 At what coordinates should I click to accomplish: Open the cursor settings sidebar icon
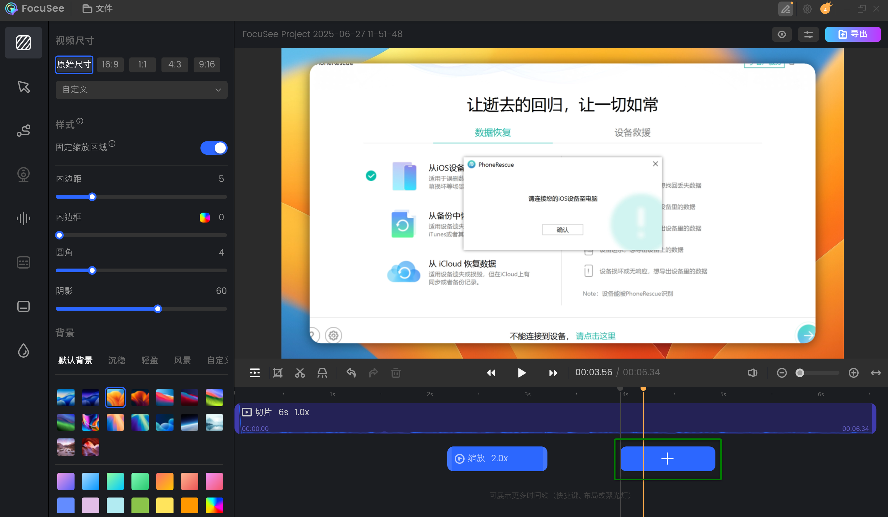pyautogui.click(x=23, y=87)
